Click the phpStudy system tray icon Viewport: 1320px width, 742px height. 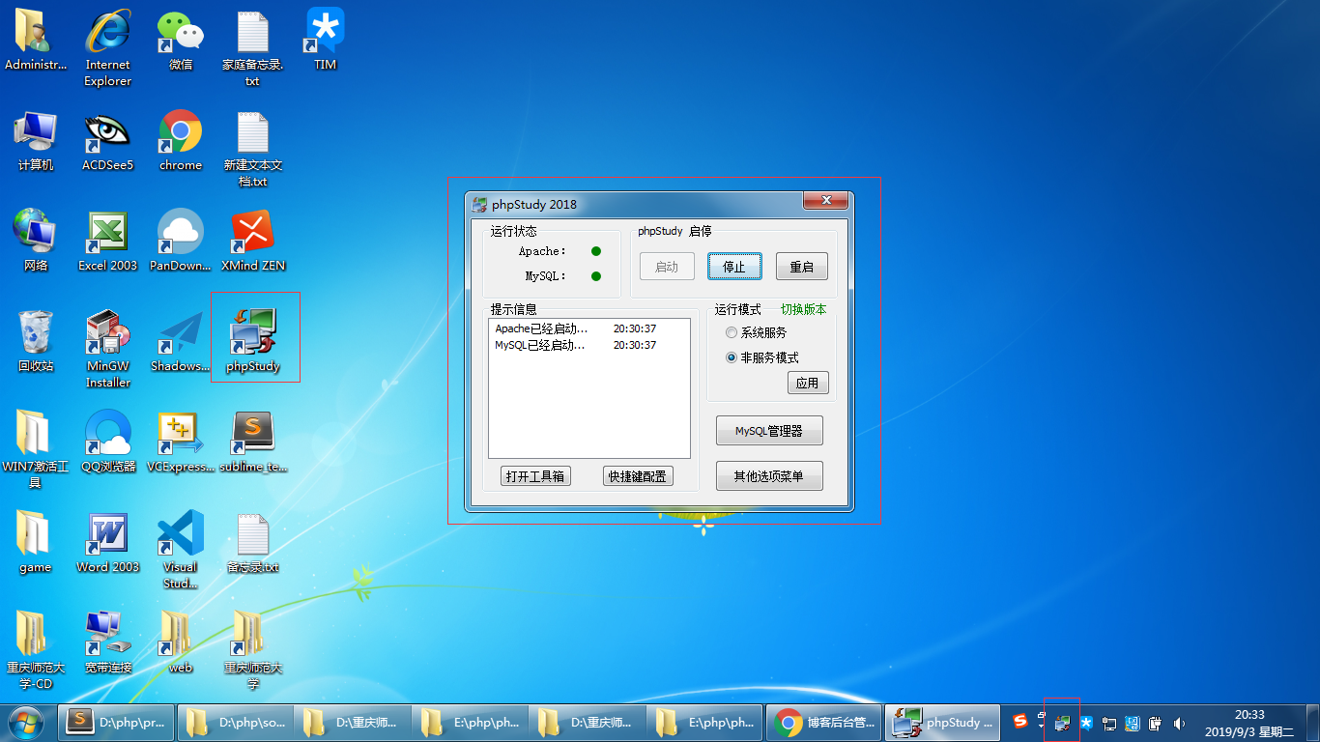point(1062,723)
